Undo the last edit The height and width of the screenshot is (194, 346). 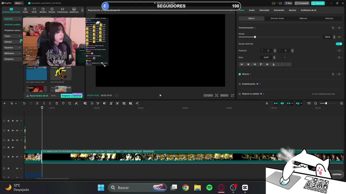pyautogui.click(x=24, y=103)
